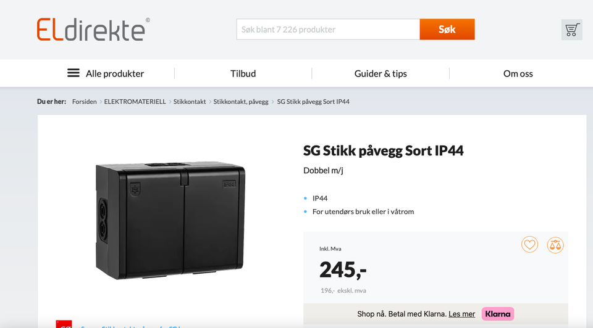Click the compare scales icon
Viewport: 593px width, 328px height.
[555, 245]
